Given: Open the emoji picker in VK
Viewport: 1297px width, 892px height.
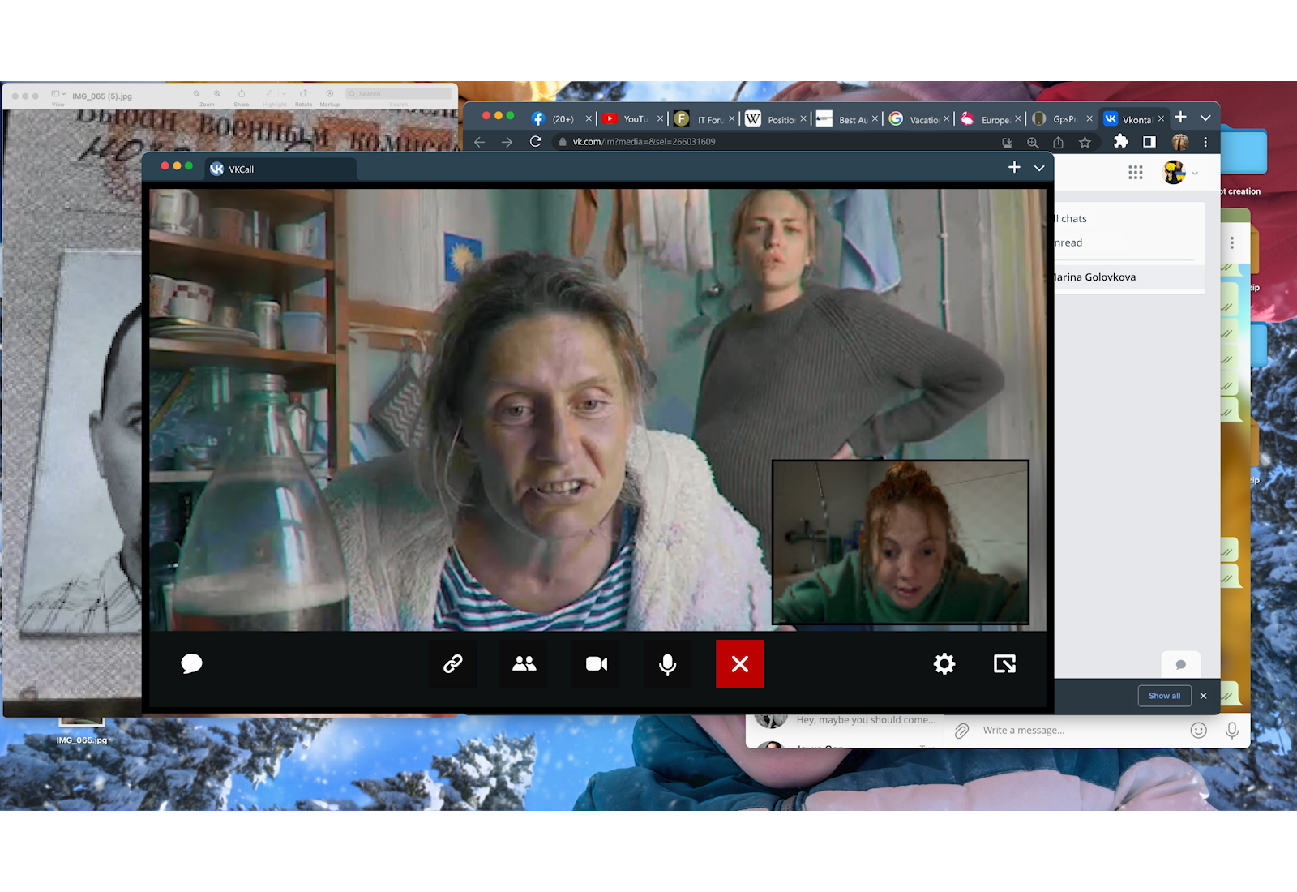Looking at the screenshot, I should click(1198, 731).
